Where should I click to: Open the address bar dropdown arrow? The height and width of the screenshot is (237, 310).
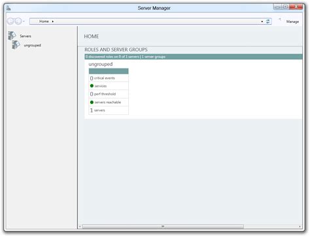pos(262,22)
